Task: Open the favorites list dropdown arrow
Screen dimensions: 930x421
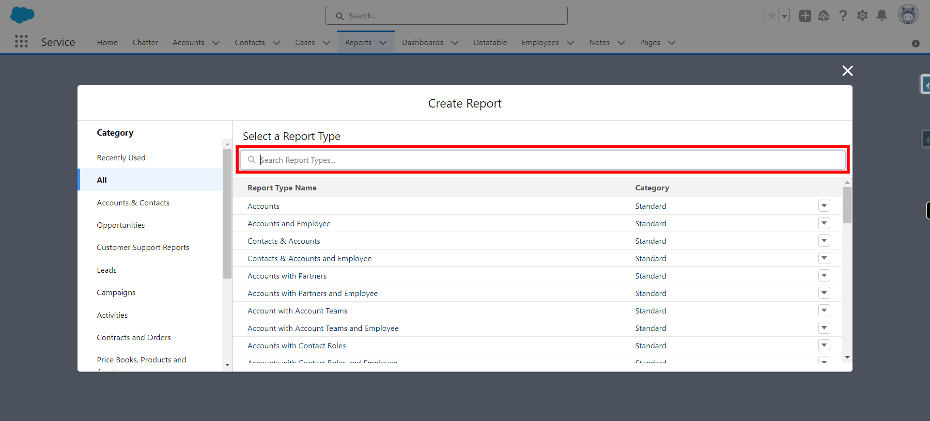Action: [x=784, y=16]
